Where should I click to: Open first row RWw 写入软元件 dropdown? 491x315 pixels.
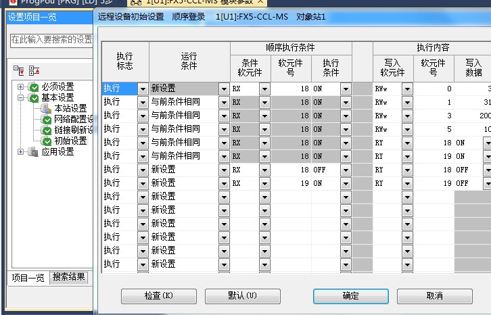(x=406, y=89)
